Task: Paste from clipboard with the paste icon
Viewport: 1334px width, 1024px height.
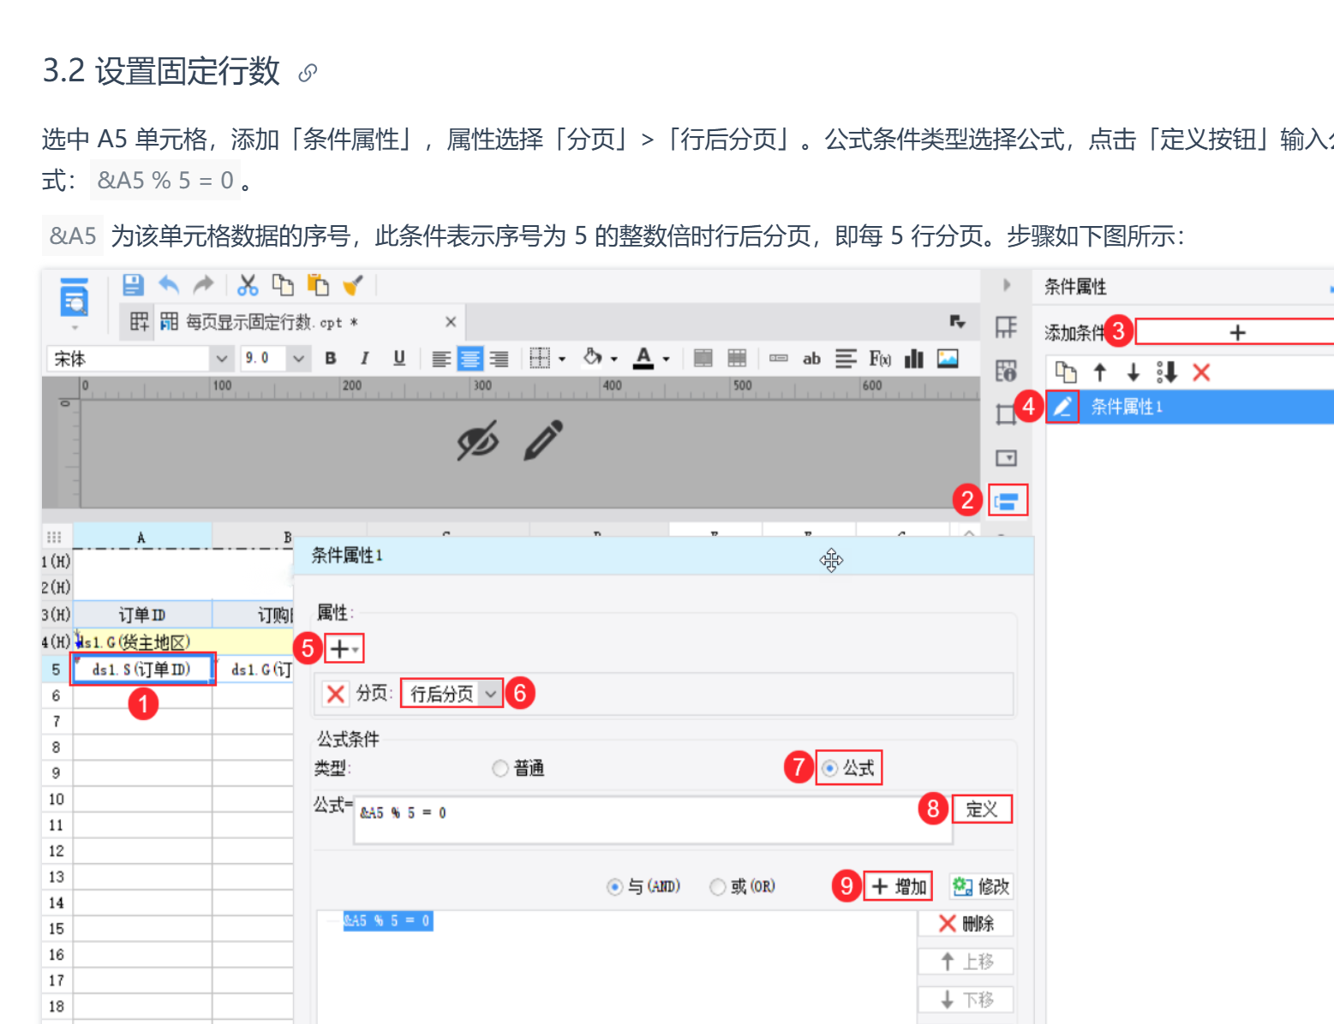Action: [318, 285]
